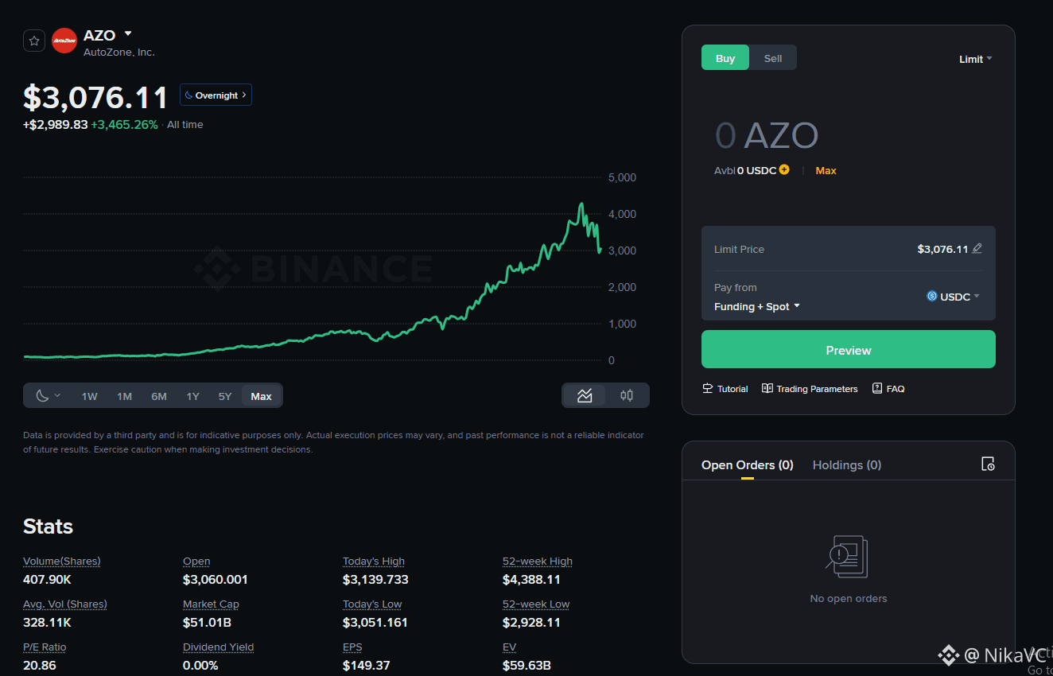
Task: Expand the Funding + Spot dropdown
Action: pyautogui.click(x=757, y=306)
